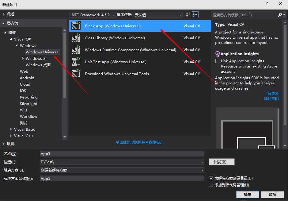Click Class Library (Windows Universal) name
The image size is (288, 201).
click(115, 38)
